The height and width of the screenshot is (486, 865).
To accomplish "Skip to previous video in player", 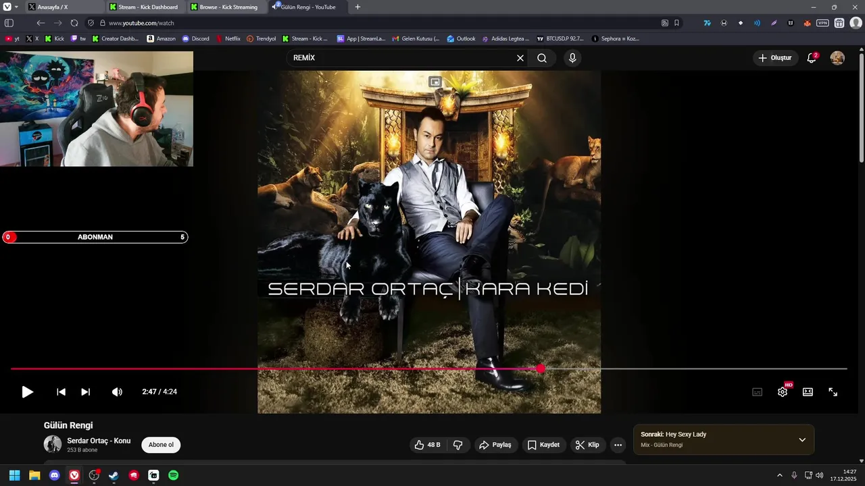I will click(61, 391).
